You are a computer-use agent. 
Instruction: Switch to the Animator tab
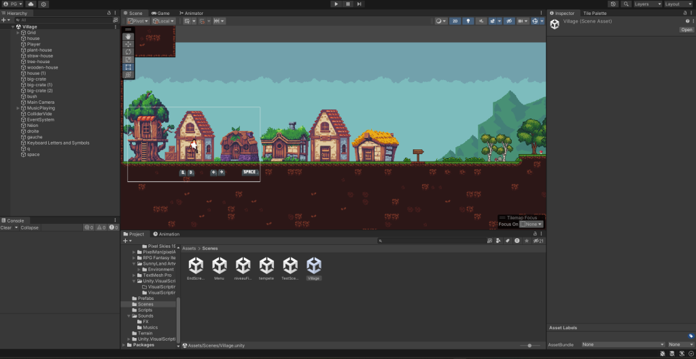tap(191, 14)
